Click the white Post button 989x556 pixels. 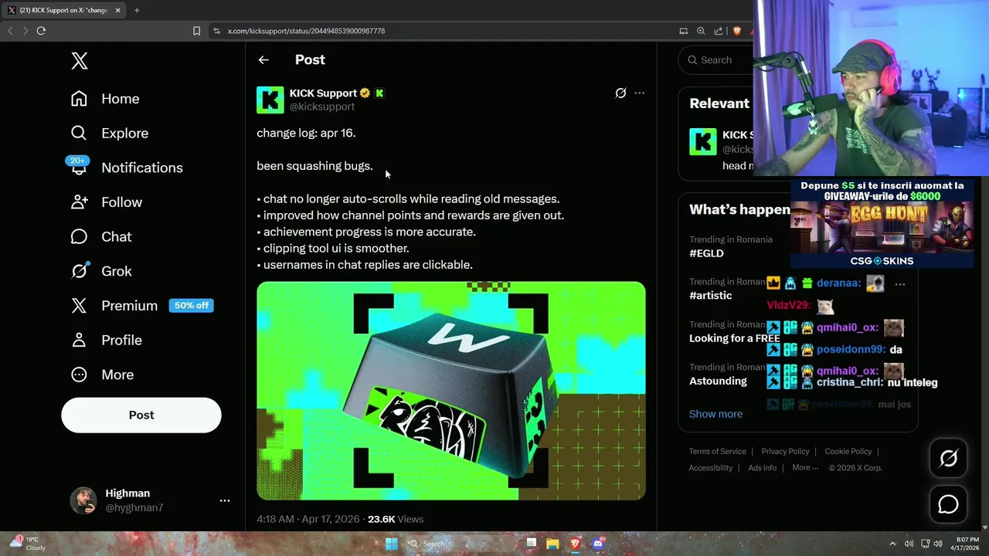click(x=141, y=415)
